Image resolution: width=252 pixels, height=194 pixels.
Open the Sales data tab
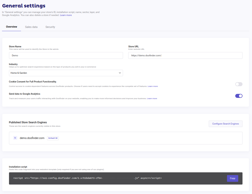click(x=31, y=27)
